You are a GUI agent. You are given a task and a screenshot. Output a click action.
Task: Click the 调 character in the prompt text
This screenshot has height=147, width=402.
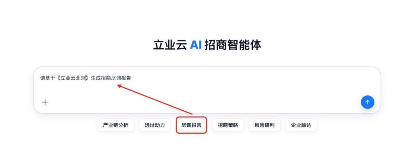[118, 78]
